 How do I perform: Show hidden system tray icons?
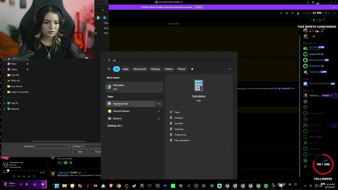[x=305, y=186]
